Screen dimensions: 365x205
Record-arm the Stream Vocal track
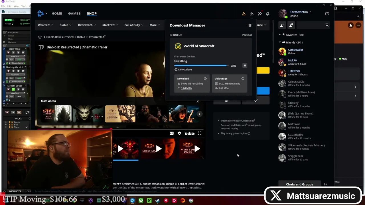pos(8,89)
